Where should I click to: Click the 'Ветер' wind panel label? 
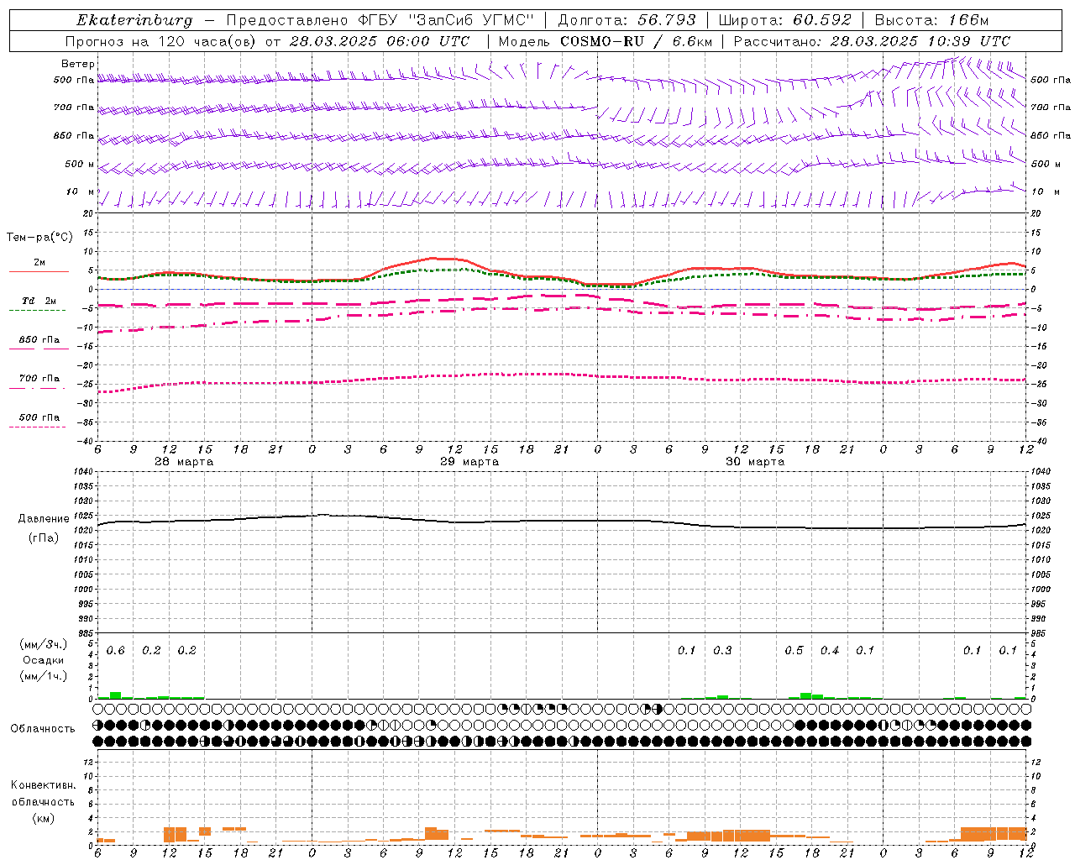point(78,64)
